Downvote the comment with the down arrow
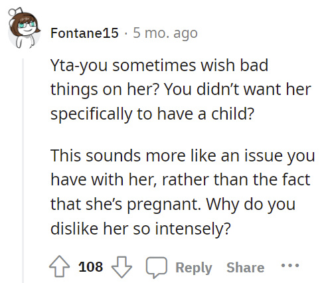This screenshot has height=283, width=324. pos(121,267)
